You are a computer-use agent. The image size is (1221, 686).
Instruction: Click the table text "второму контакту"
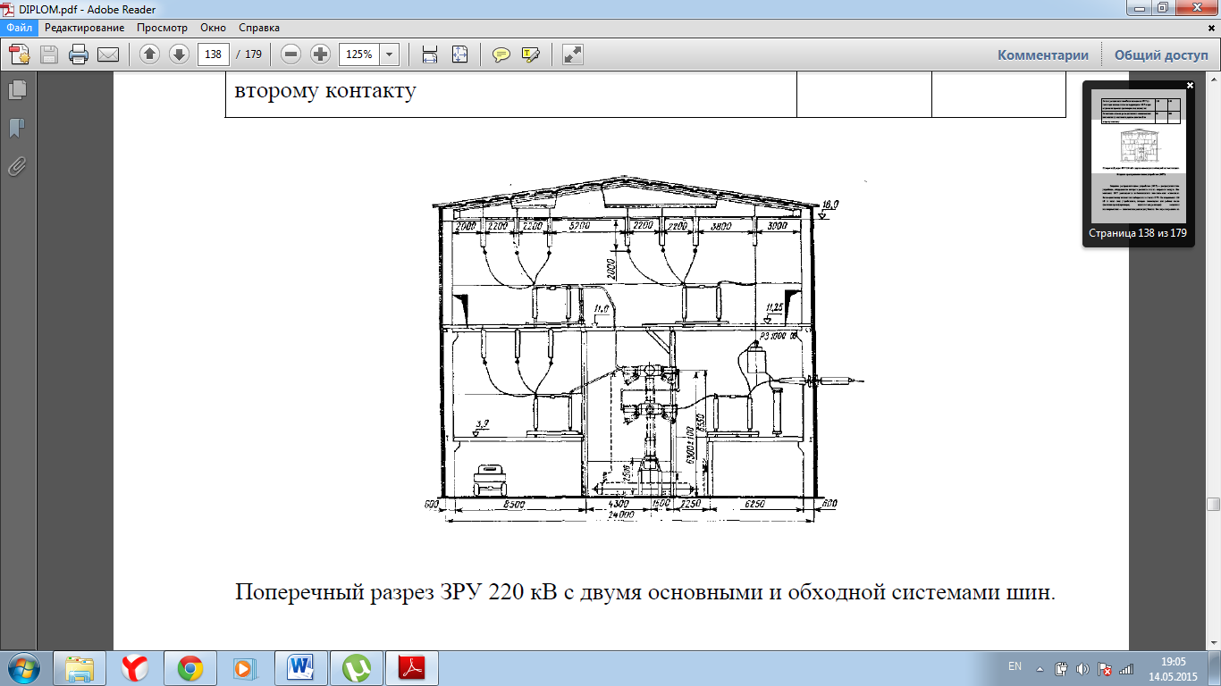click(326, 89)
